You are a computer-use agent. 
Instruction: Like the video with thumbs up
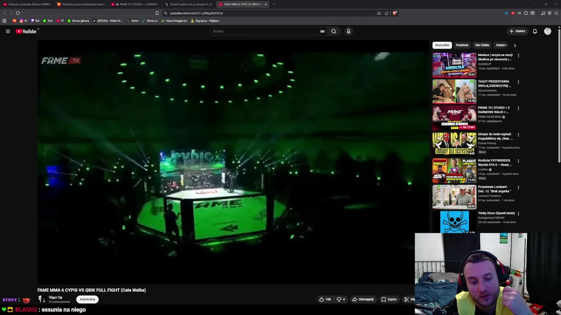pyautogui.click(x=325, y=299)
